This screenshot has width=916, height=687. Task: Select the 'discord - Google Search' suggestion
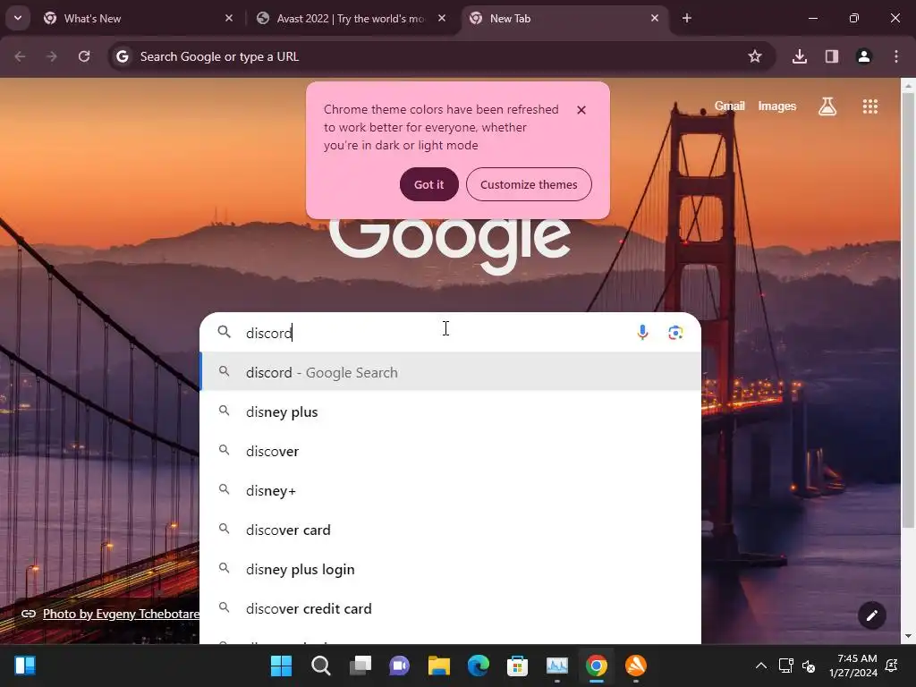(451, 372)
